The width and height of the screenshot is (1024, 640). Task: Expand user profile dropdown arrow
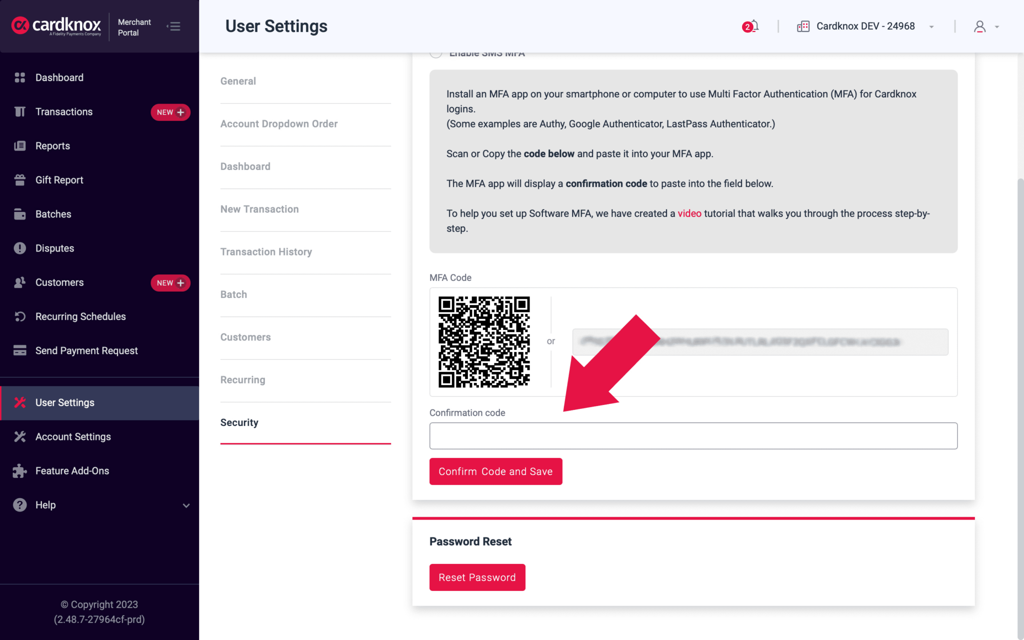tap(997, 26)
